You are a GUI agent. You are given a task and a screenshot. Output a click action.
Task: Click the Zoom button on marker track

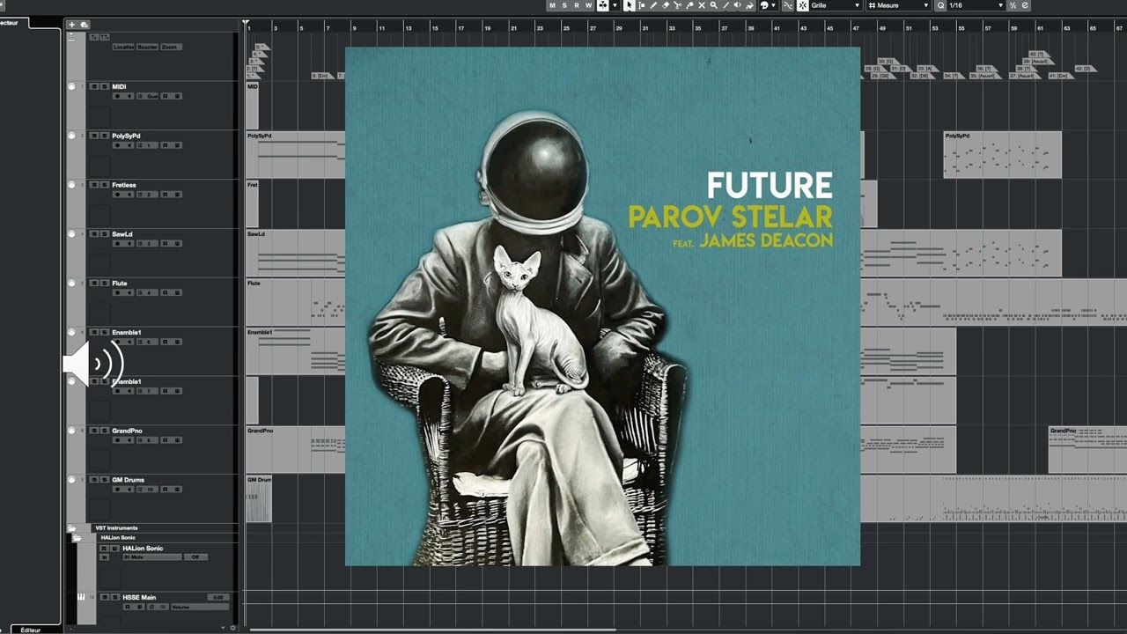coord(171,47)
